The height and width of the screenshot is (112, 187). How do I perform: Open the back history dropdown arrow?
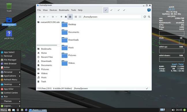pyautogui.click(x=48, y=17)
